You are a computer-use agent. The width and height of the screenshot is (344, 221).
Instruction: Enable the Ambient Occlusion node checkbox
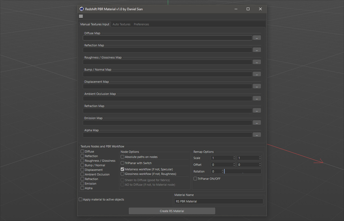click(82, 174)
